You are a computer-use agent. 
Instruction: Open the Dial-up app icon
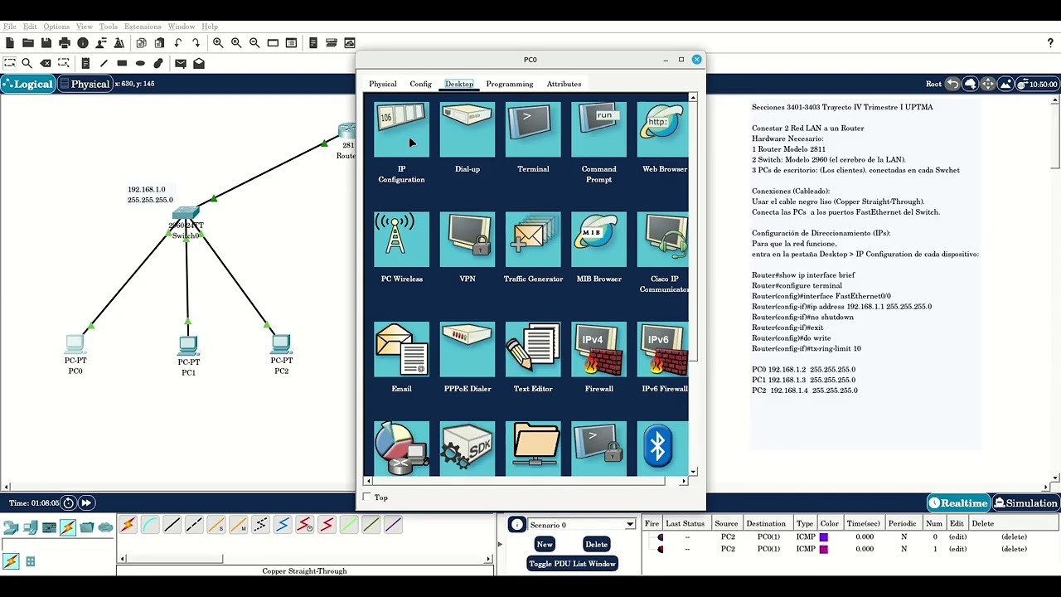468,129
